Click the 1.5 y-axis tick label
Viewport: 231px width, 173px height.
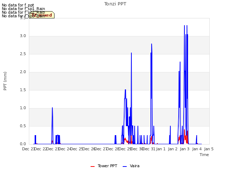[23, 90]
